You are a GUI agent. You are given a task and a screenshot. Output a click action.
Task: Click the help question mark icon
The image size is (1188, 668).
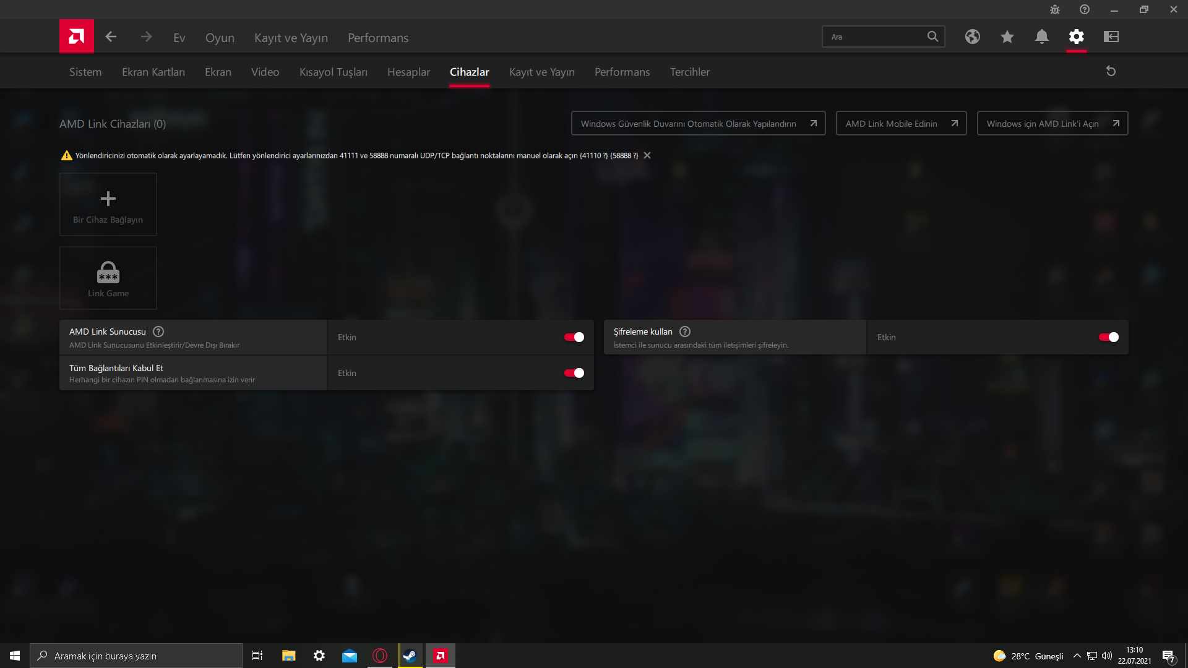(1085, 9)
